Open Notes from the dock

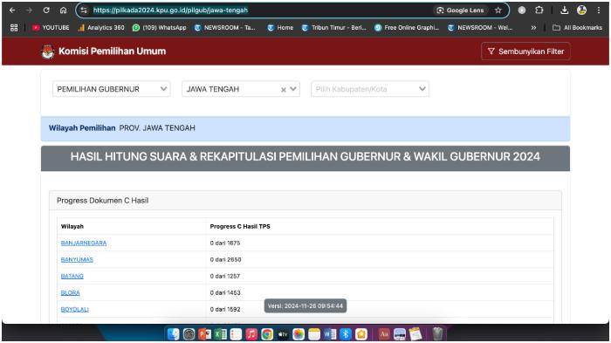[314, 334]
